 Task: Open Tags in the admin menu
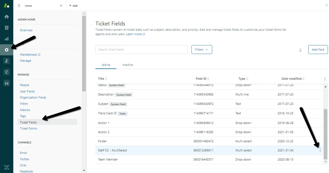tap(23, 116)
